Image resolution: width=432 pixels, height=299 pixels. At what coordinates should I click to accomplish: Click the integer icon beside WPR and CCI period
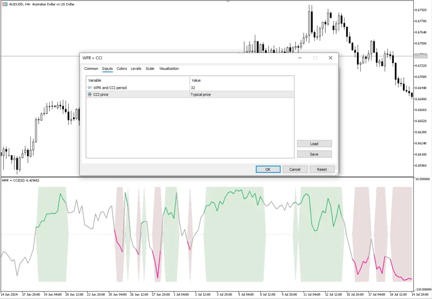[89, 88]
